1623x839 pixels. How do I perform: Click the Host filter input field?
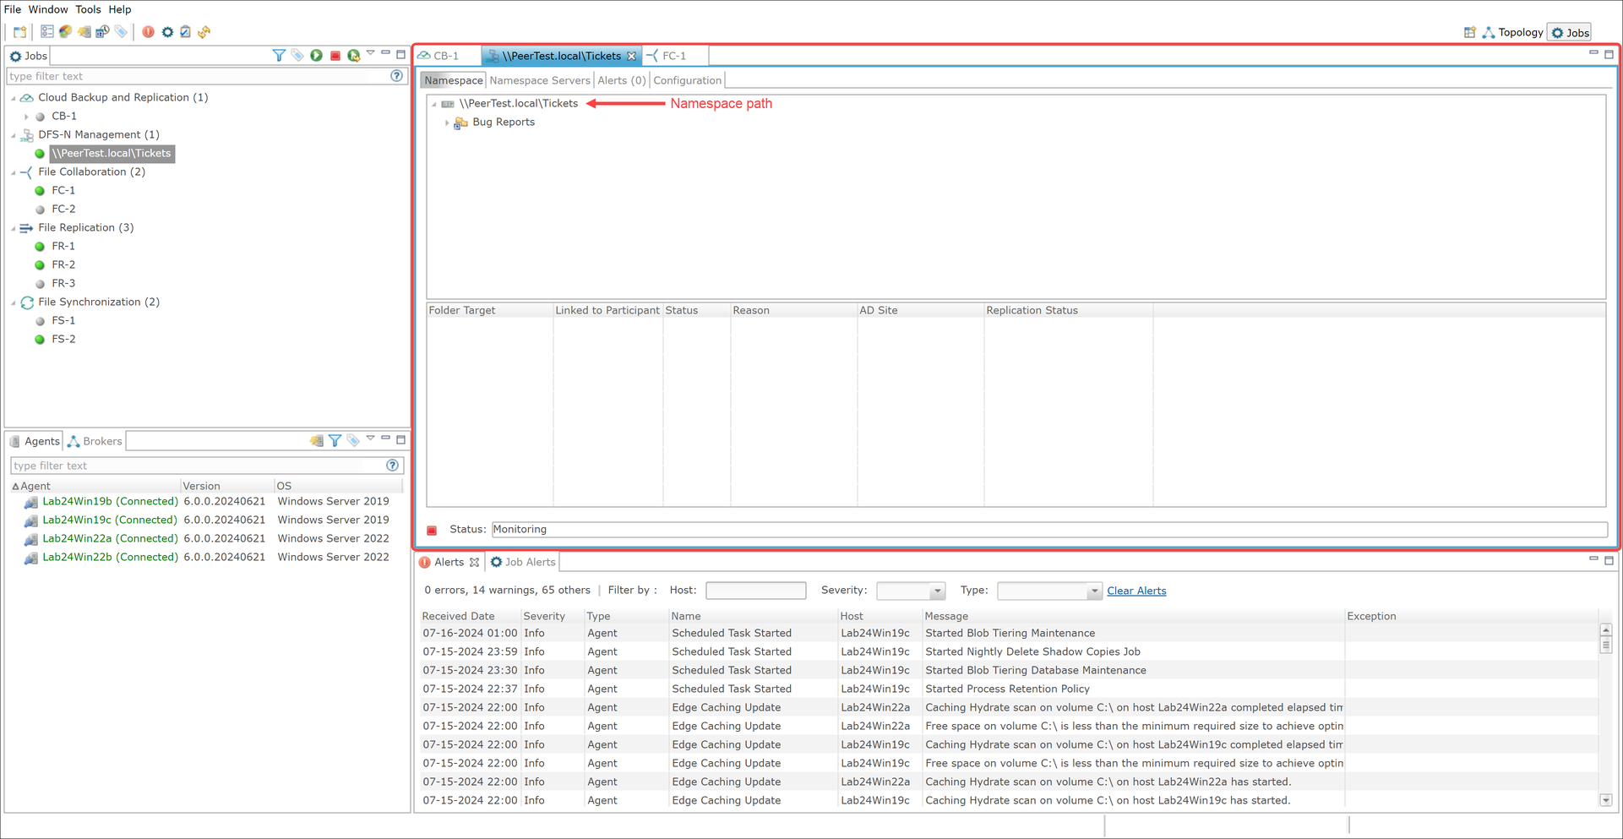755,590
